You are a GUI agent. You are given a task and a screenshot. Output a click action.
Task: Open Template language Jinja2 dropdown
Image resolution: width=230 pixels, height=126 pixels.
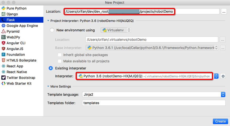point(154,94)
